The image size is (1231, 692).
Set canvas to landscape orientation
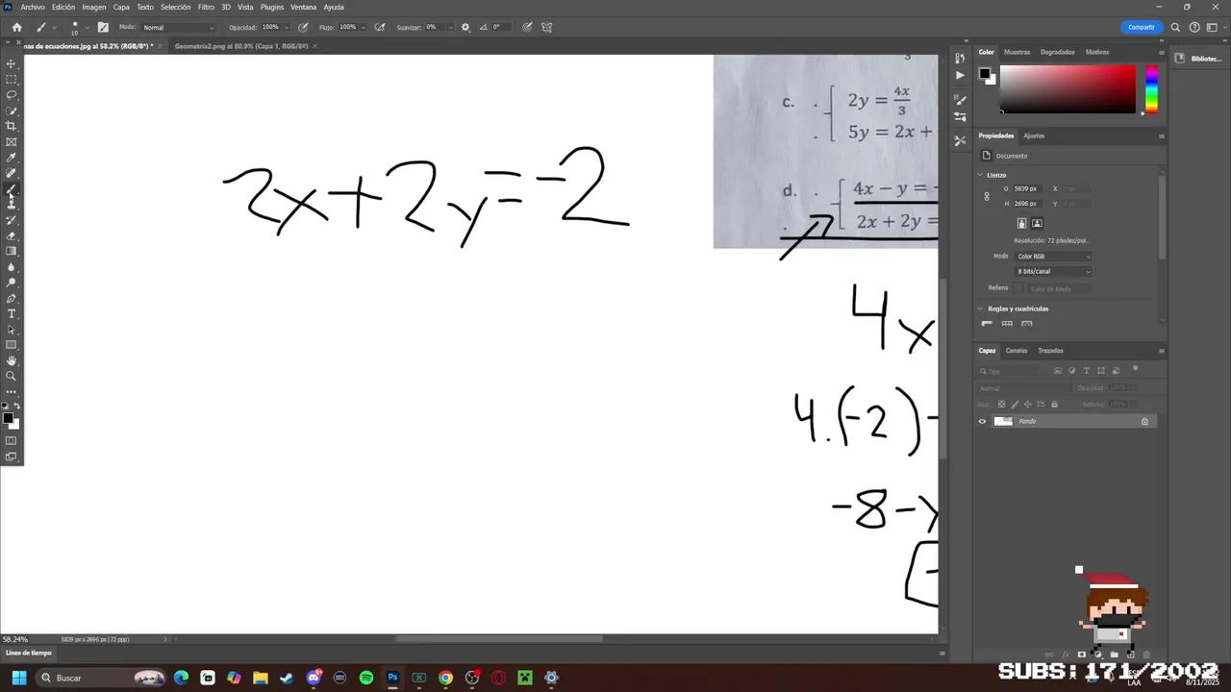(x=1037, y=223)
